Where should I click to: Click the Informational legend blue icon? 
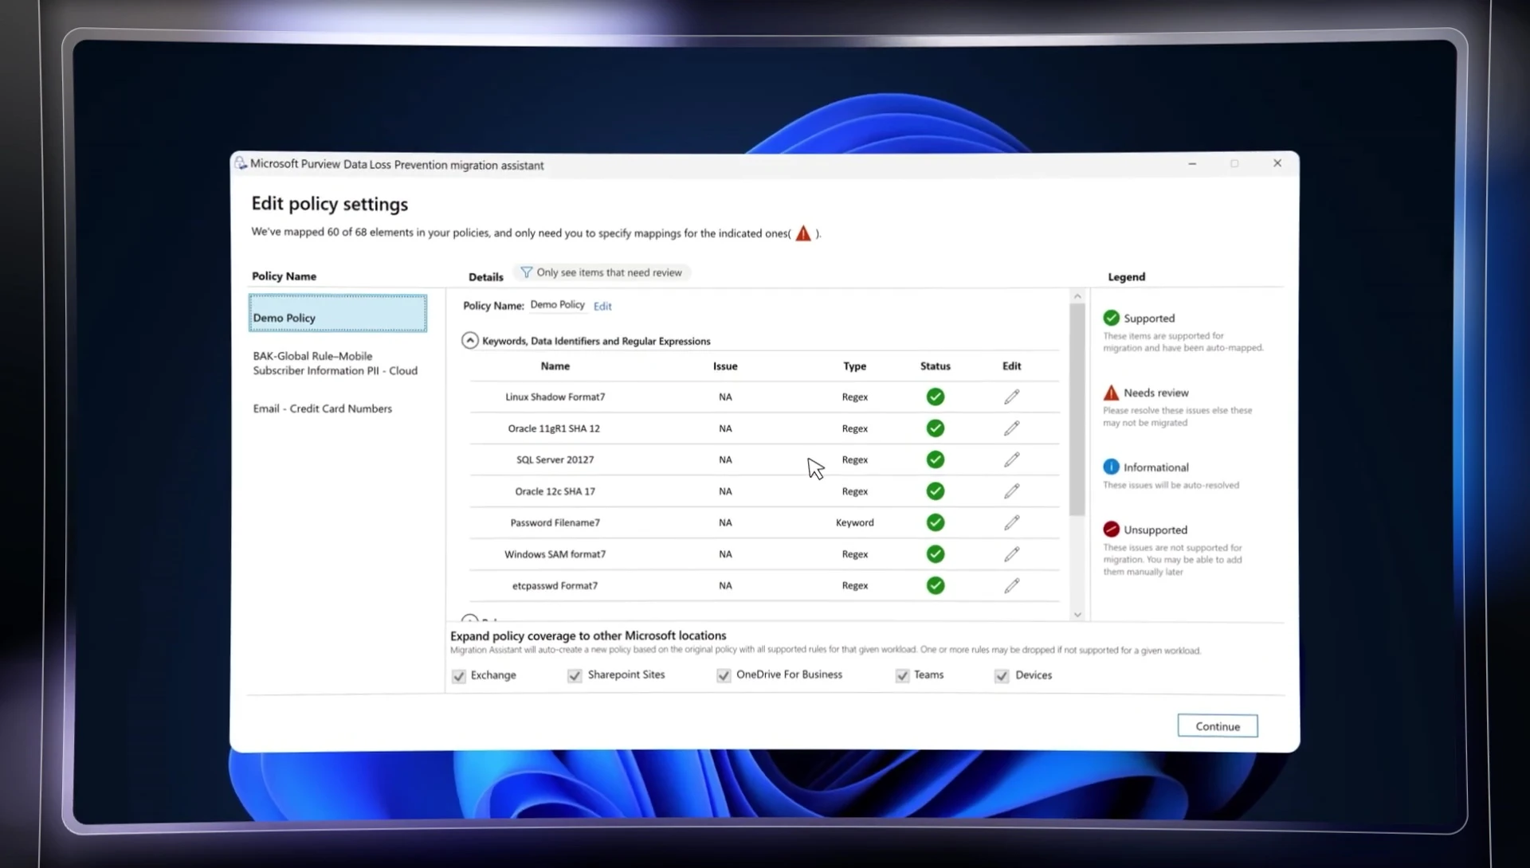(x=1111, y=467)
